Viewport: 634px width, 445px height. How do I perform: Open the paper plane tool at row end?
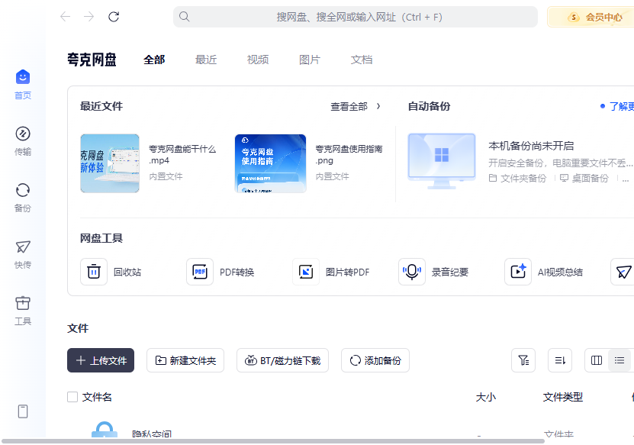623,272
